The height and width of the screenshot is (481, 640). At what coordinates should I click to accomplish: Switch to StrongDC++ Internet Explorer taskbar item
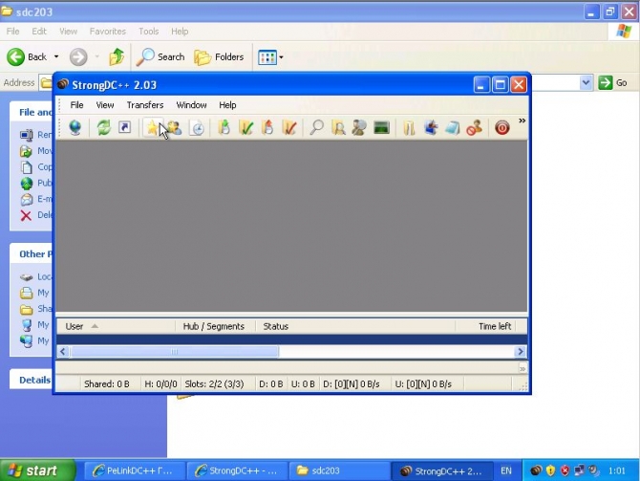[237, 470]
